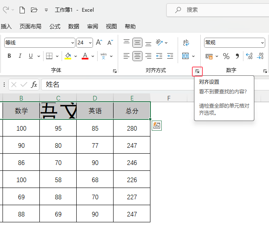Image resolution: width=269 pixels, height=242 pixels.
Task: Expand the 常规 number format dropdown
Action: (x=262, y=43)
